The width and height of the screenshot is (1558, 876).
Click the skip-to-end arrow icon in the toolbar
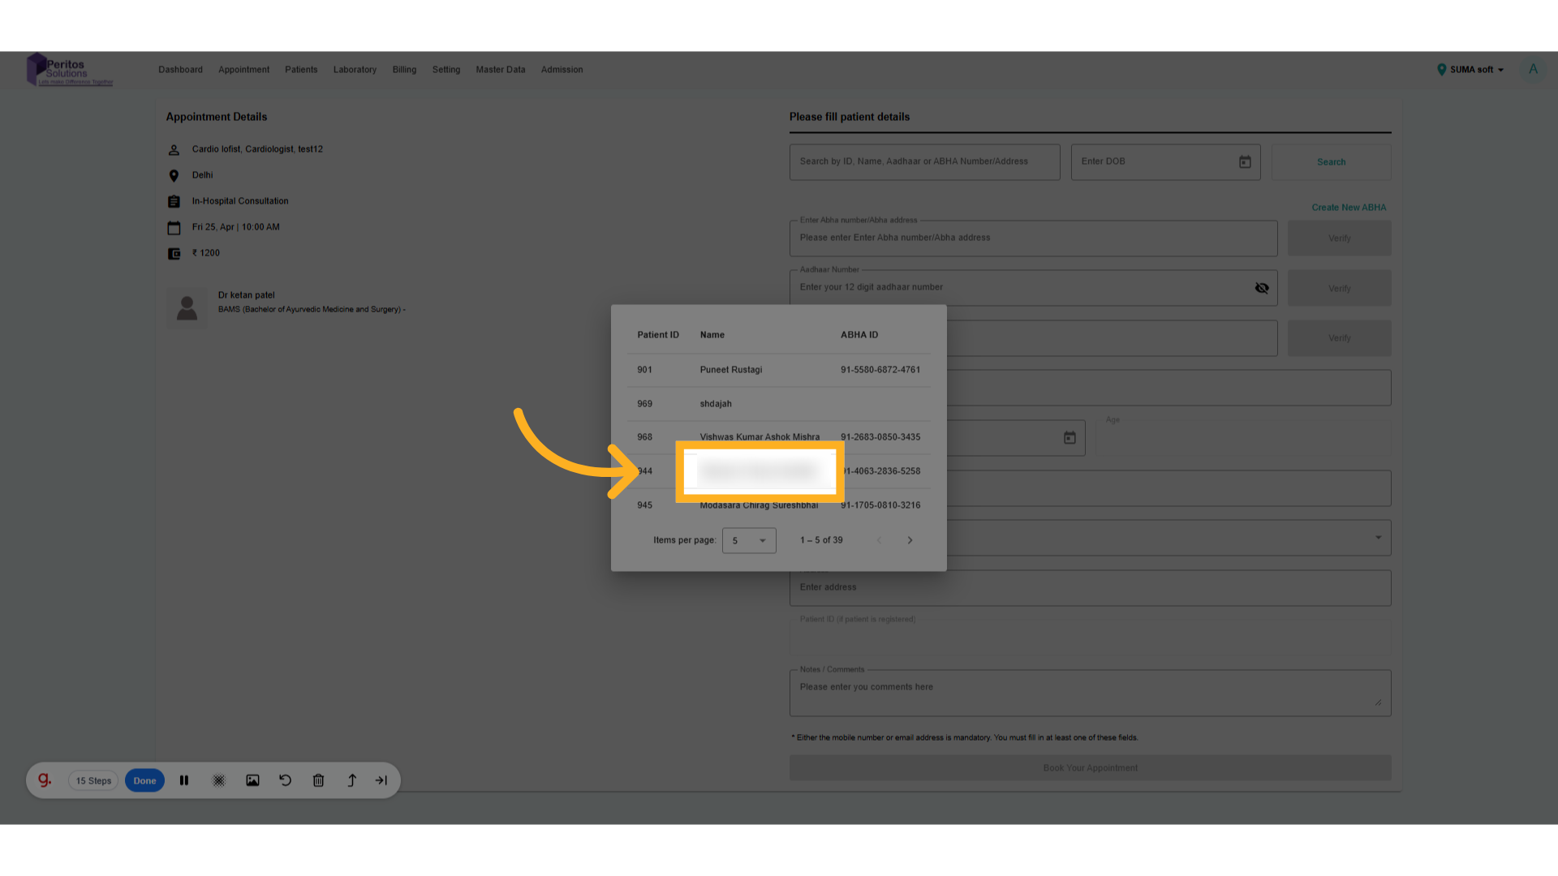pyautogui.click(x=381, y=780)
